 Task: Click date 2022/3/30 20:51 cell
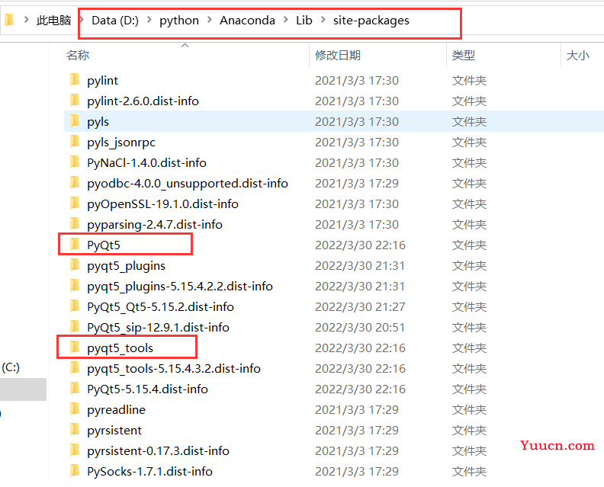pos(360,327)
